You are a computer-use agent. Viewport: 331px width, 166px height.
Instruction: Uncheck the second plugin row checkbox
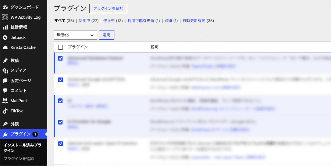(x=60, y=80)
